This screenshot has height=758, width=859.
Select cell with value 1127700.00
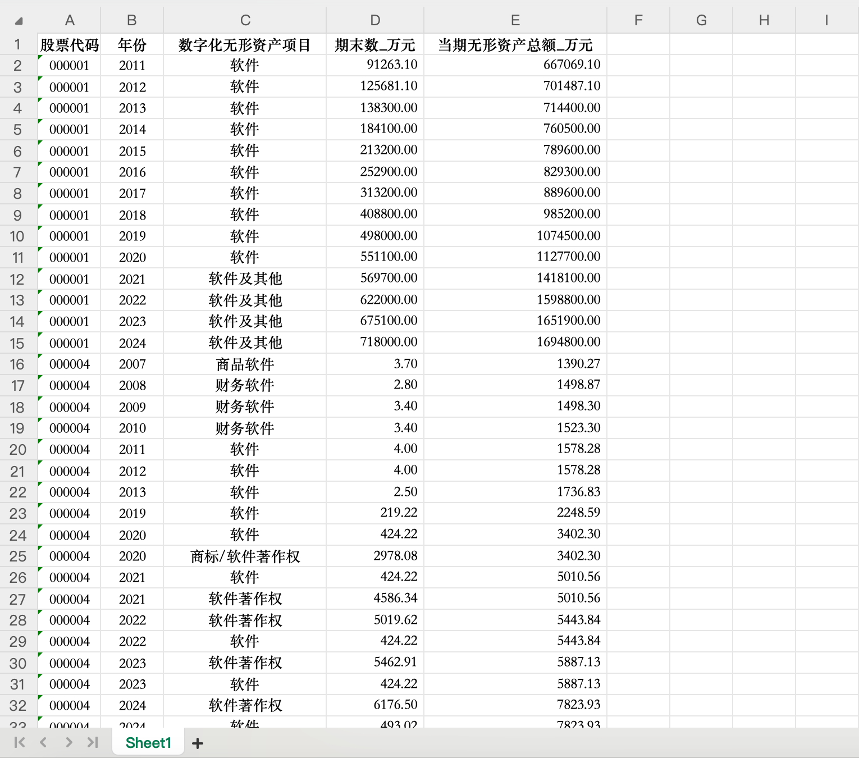[515, 257]
